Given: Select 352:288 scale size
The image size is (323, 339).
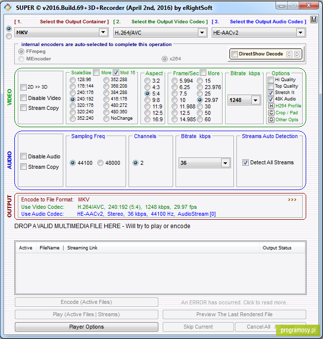Looking at the screenshot, I should tap(106, 80).
